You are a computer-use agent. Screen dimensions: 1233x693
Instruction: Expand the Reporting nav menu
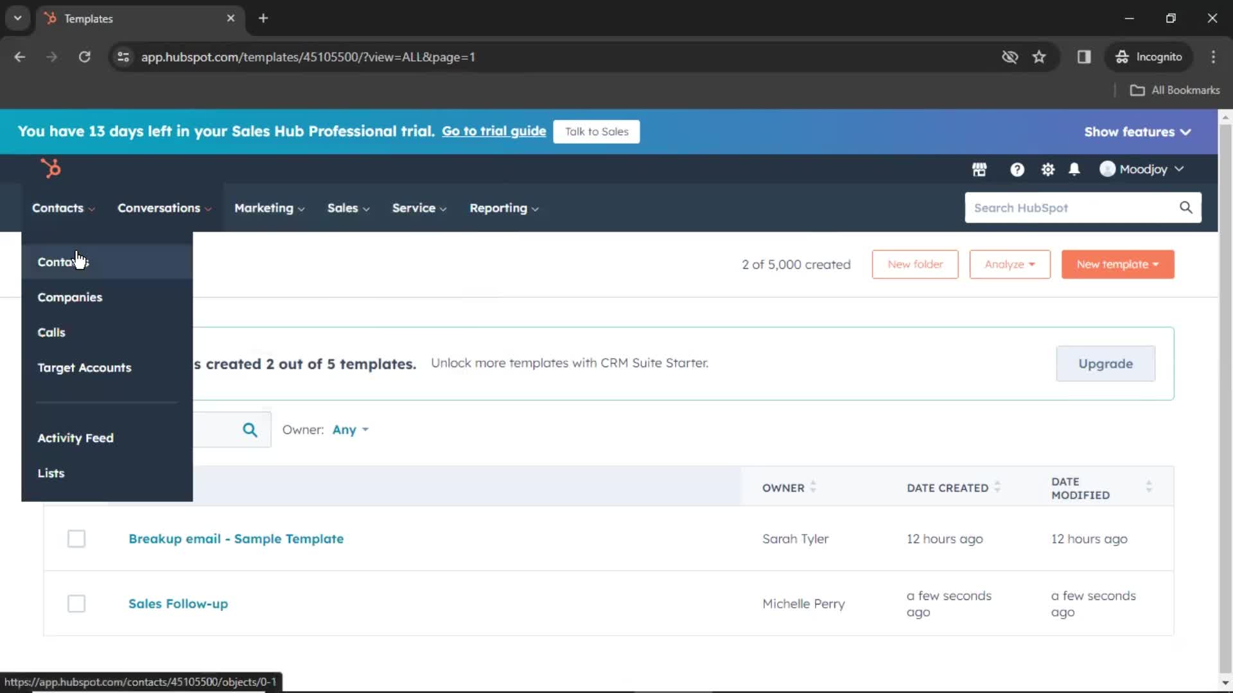coord(504,208)
